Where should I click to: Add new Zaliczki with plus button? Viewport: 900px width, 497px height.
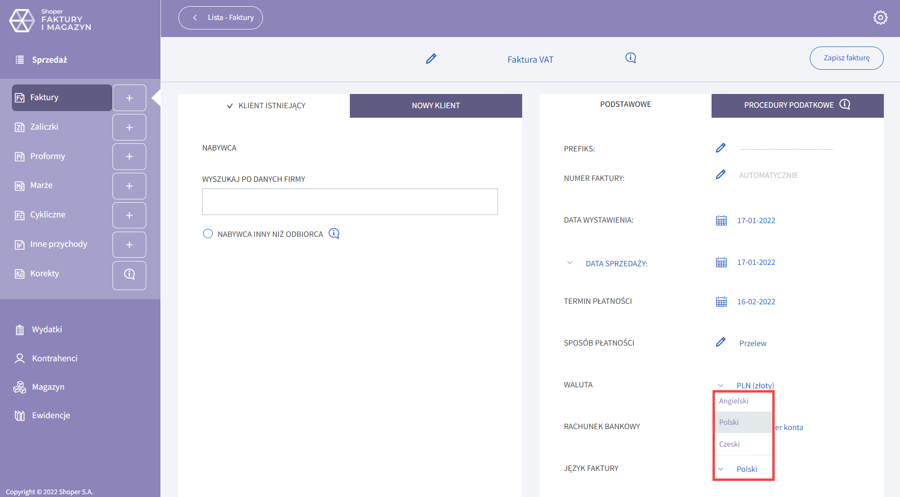click(129, 127)
